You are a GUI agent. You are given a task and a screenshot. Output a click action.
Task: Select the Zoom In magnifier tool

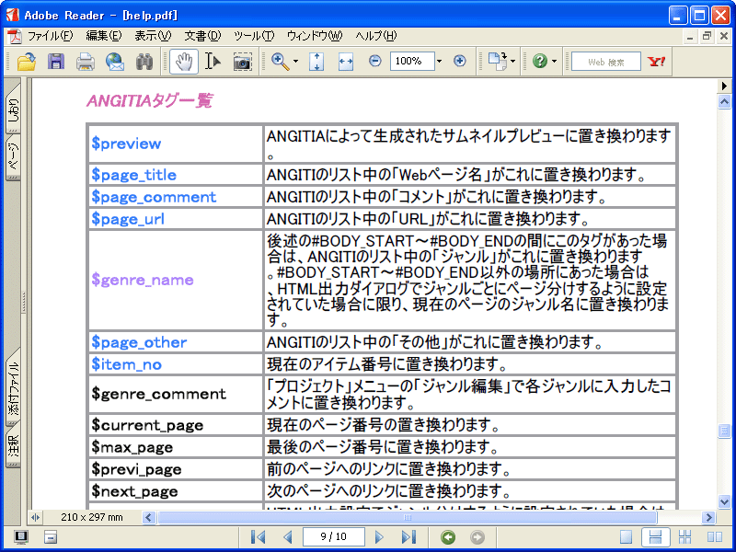pos(281,62)
